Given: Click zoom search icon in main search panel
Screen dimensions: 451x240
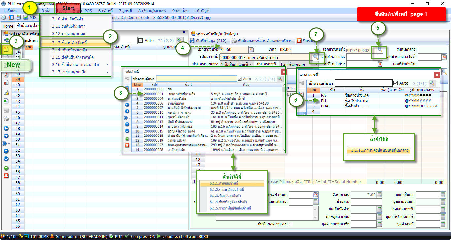Looking at the screenshot, I should tap(179, 40).
